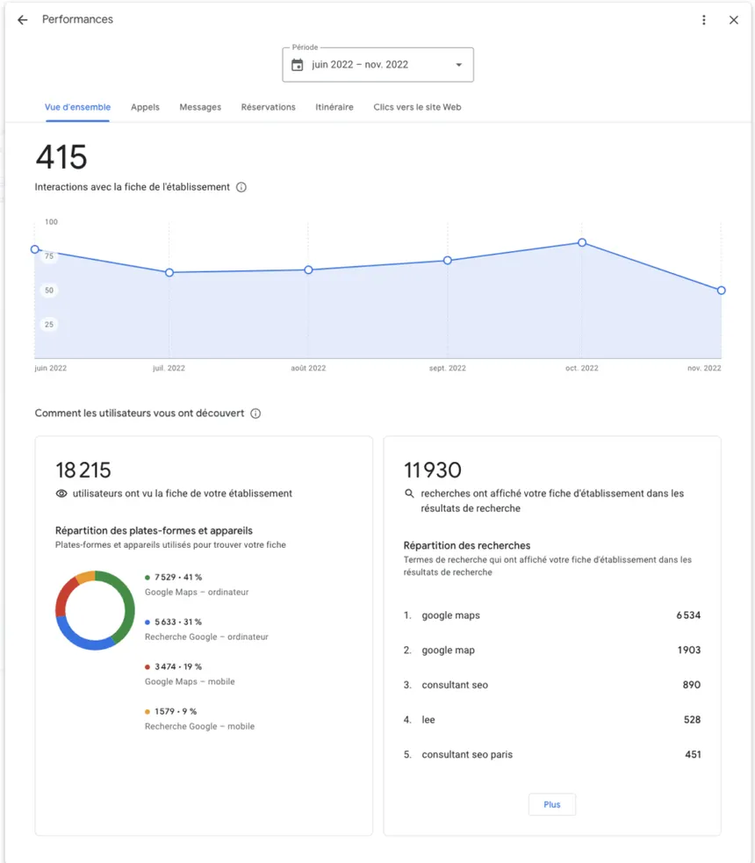The width and height of the screenshot is (755, 863).
Task: Click the eye icon beside utilisateurs ont vu
Action: click(61, 493)
